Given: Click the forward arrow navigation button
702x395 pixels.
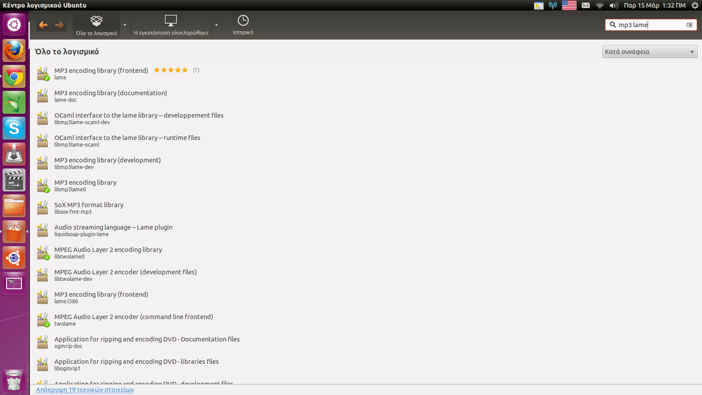Looking at the screenshot, I should click(x=59, y=25).
